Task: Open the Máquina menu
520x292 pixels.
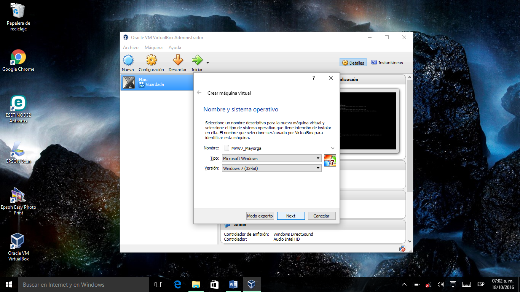Action: tap(153, 47)
